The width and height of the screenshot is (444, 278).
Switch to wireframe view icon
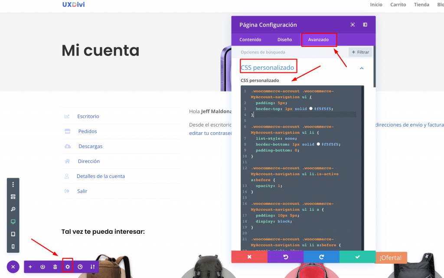point(13,197)
